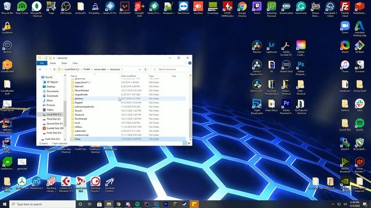Open the View ribbon tab
This screenshot has width=371, height=208.
click(x=75, y=63)
